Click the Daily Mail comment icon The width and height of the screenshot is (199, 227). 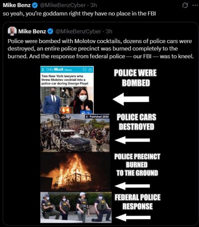(84, 70)
